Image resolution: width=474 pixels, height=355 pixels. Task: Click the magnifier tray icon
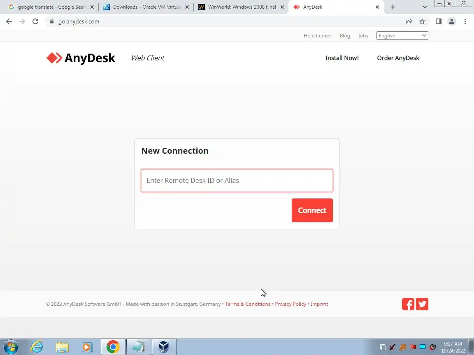coord(403,347)
